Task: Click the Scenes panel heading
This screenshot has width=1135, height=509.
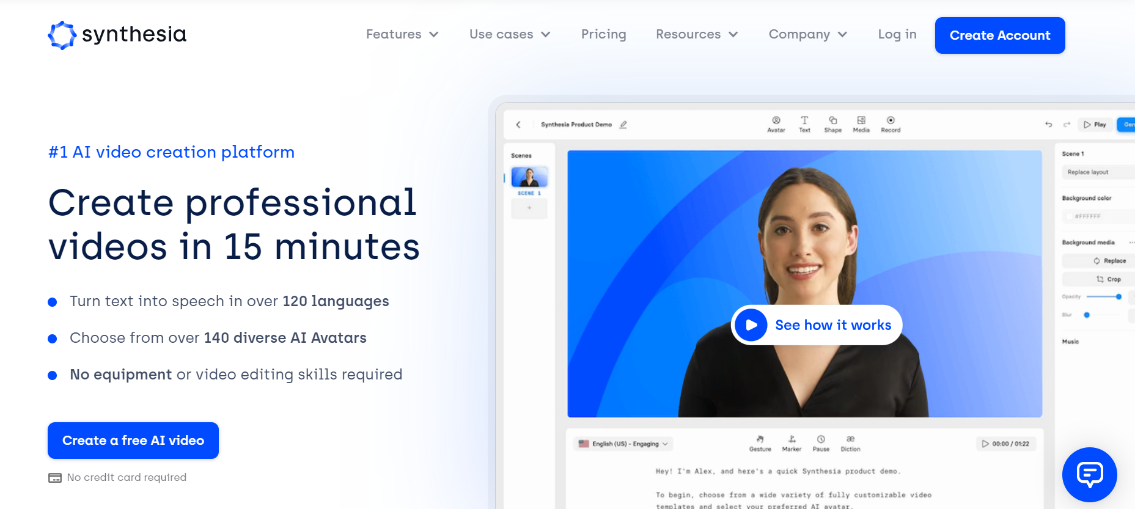Action: pos(521,156)
